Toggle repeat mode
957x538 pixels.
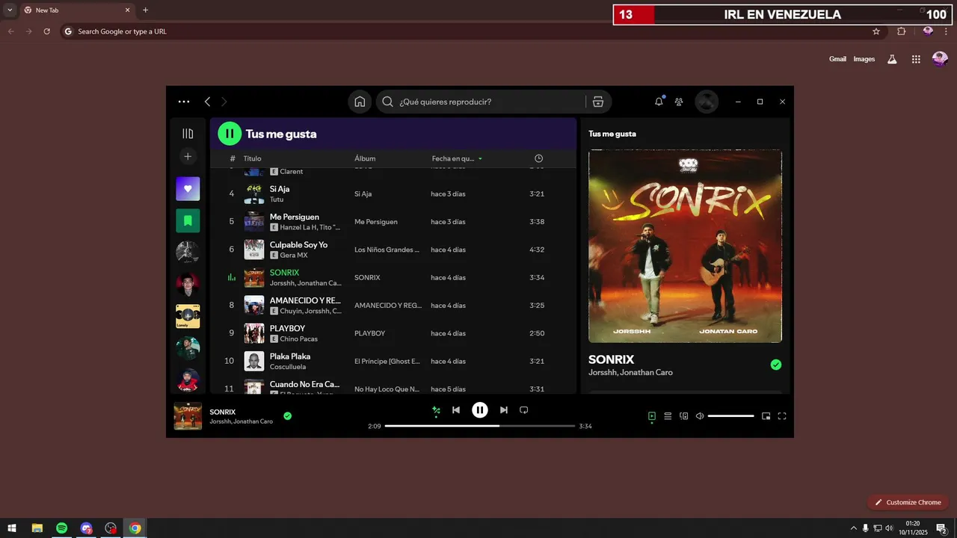(x=524, y=410)
